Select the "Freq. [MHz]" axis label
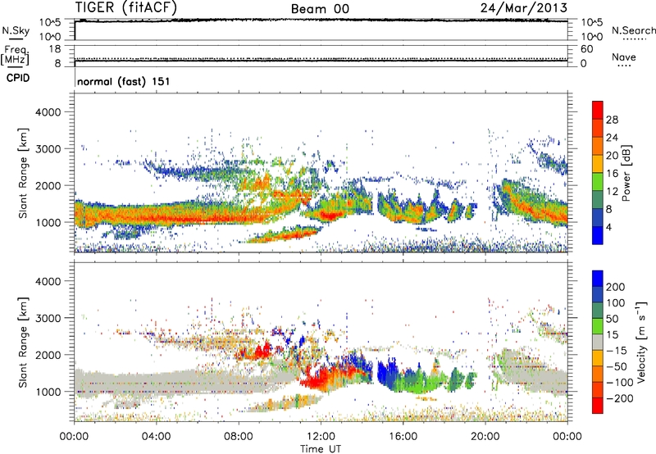 (16, 55)
